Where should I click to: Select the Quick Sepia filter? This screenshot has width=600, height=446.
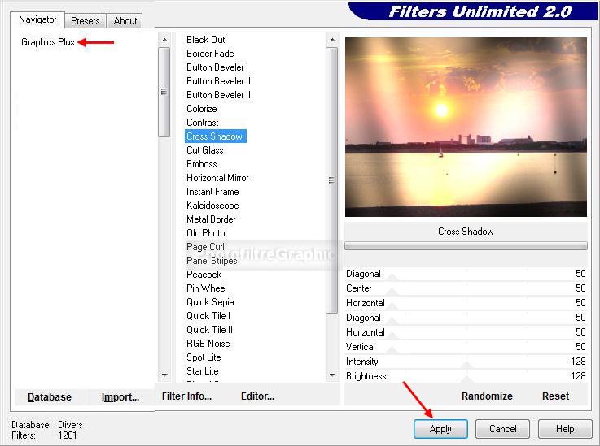(210, 302)
